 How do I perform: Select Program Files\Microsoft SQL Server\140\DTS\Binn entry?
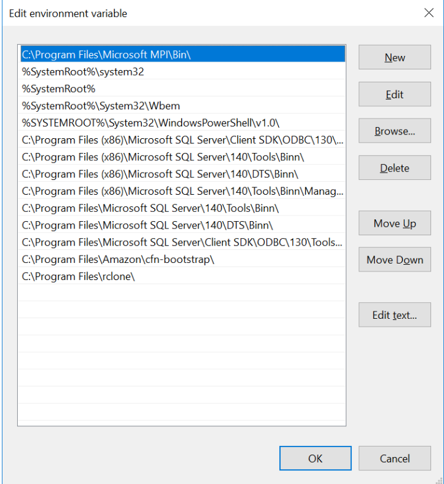click(147, 225)
